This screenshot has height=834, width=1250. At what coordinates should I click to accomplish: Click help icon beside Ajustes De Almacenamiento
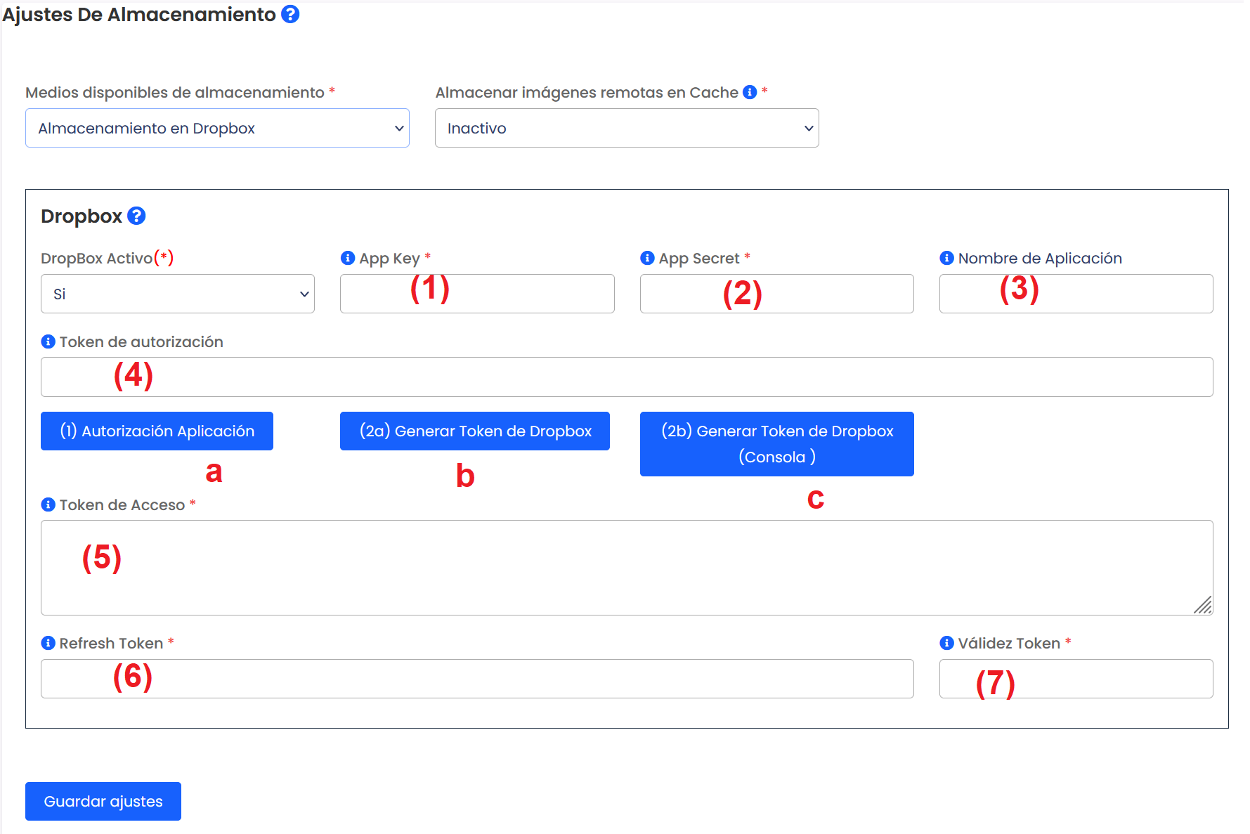point(290,14)
